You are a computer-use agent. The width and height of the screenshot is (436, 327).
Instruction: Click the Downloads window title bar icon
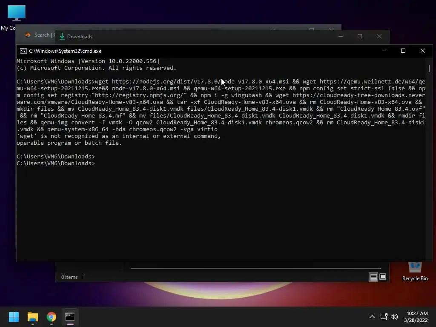coord(62,37)
